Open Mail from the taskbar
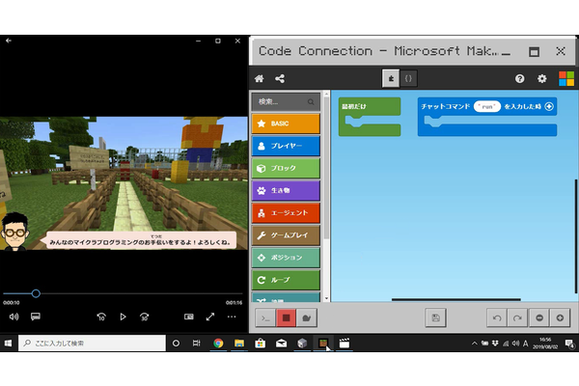Viewport: 579px width, 386px height. tap(282, 344)
